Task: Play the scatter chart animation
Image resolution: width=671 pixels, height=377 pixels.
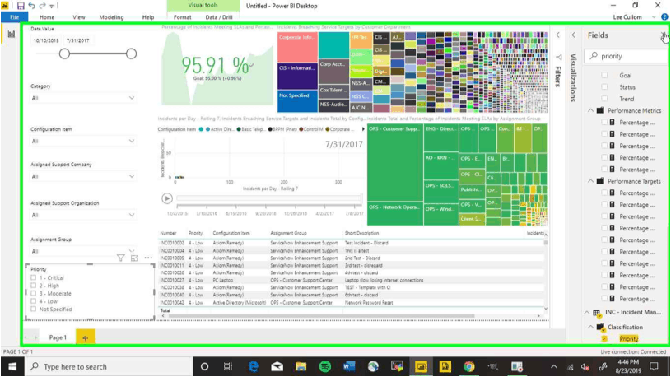Action: pyautogui.click(x=167, y=198)
